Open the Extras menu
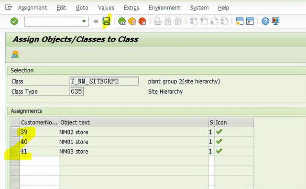306x189 pixels. pyautogui.click(x=131, y=8)
